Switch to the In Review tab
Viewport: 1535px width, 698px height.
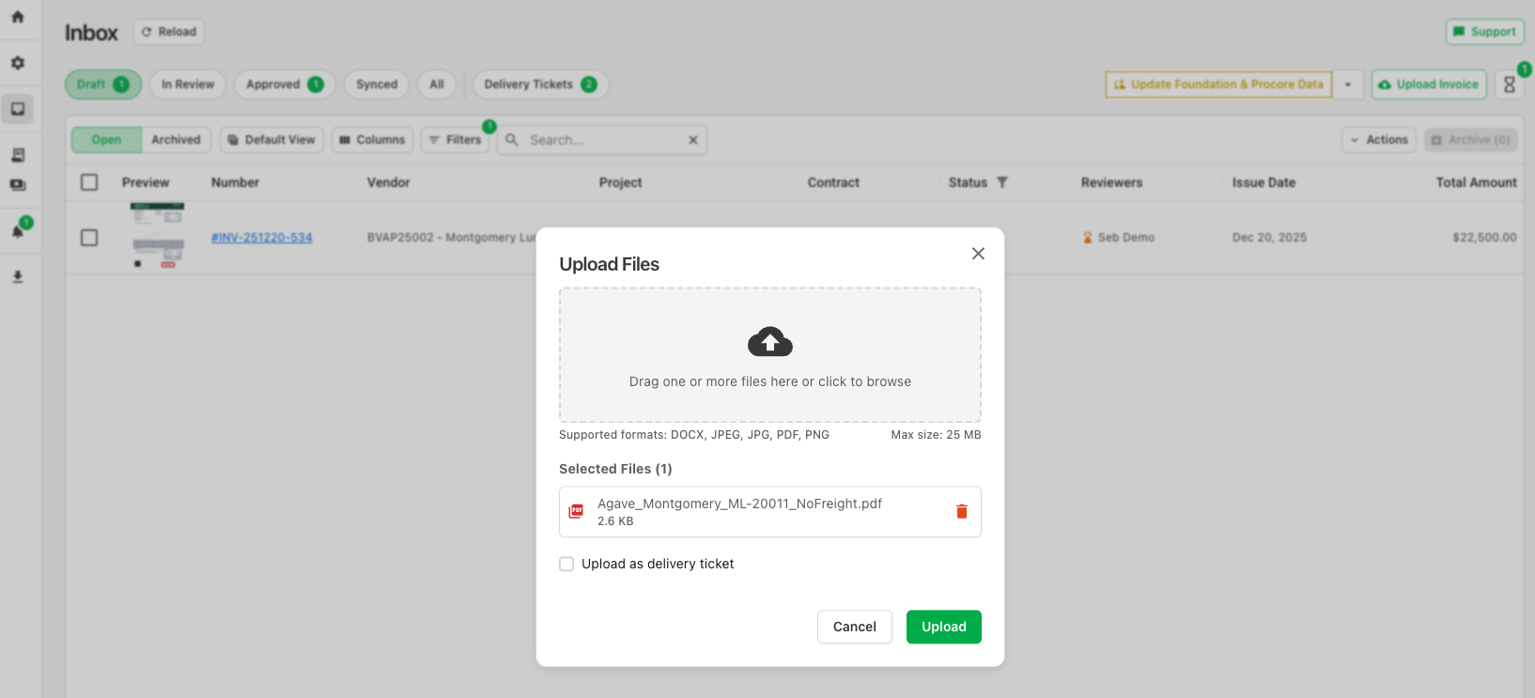tap(188, 85)
